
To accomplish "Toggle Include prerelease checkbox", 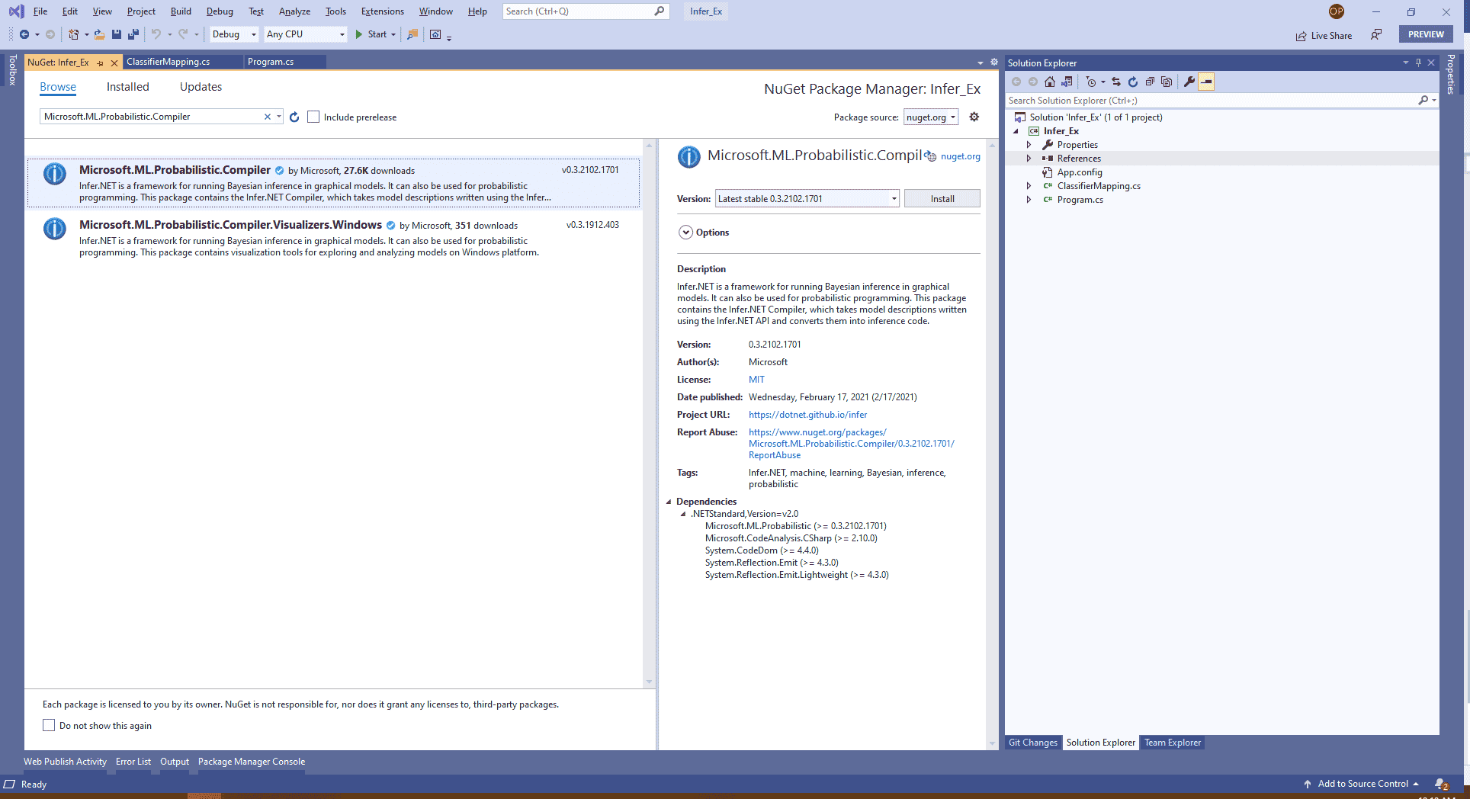I will 313,117.
